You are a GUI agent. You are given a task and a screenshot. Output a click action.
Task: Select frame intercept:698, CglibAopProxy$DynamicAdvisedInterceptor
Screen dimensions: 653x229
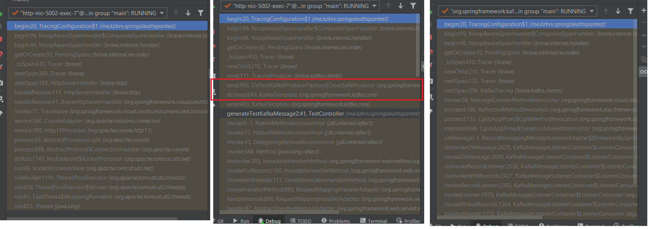[x=537, y=129]
